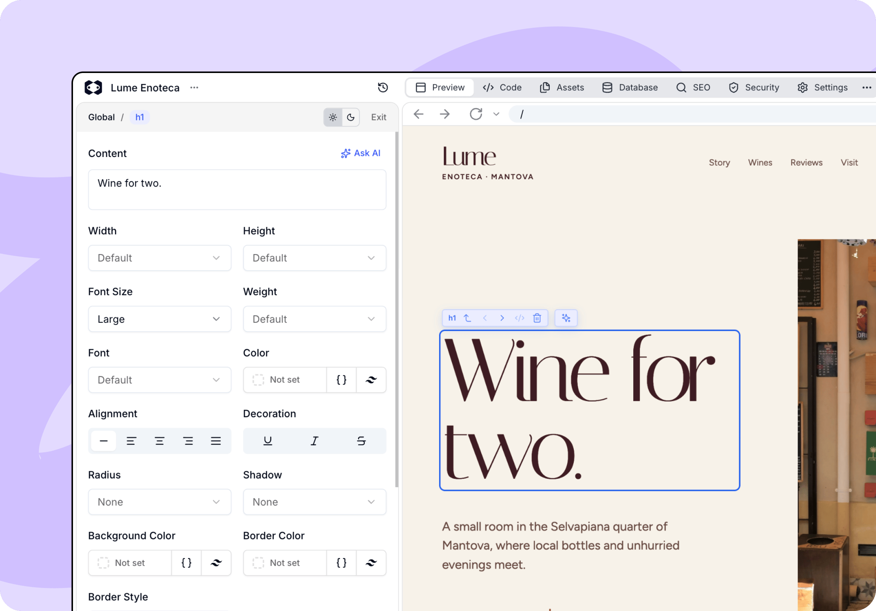Viewport: 876px width, 611px height.
Task: Toggle strikethrough decoration
Action: 361,441
